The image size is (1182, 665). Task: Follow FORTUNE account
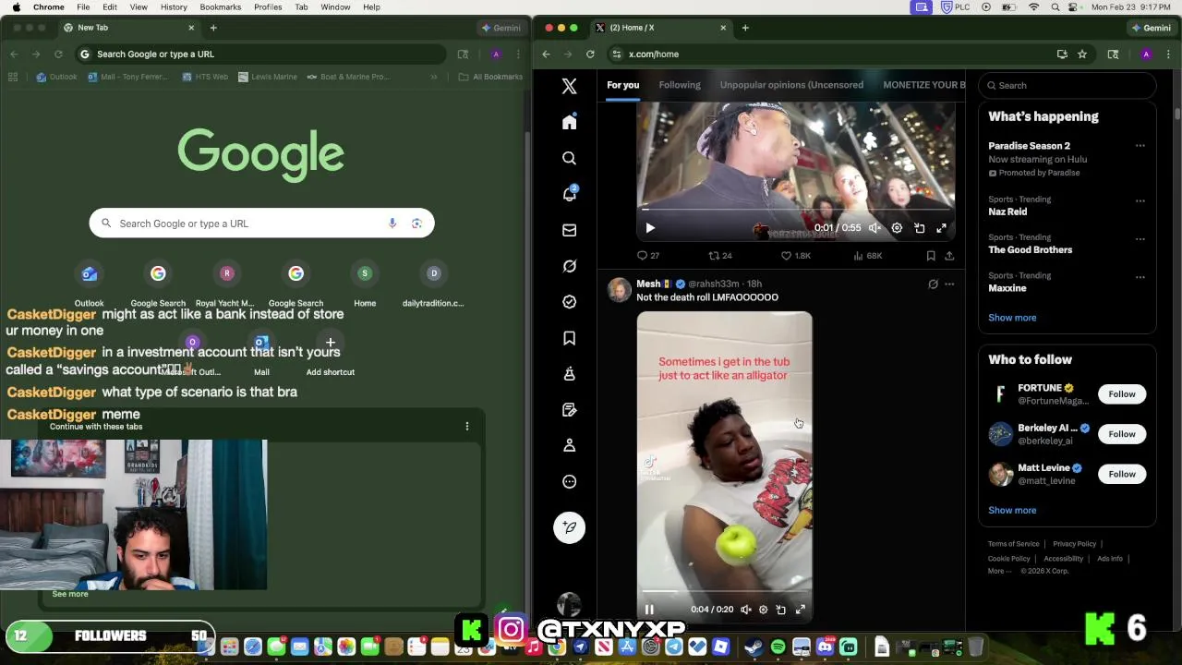pos(1122,394)
